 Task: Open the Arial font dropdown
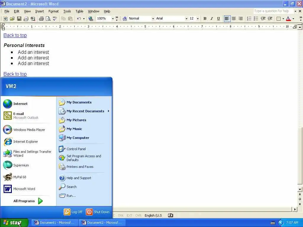point(186,19)
